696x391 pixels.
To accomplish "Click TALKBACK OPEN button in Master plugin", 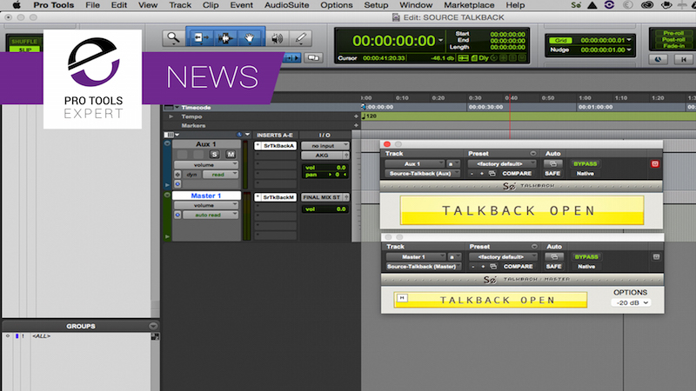I will pos(491,300).
